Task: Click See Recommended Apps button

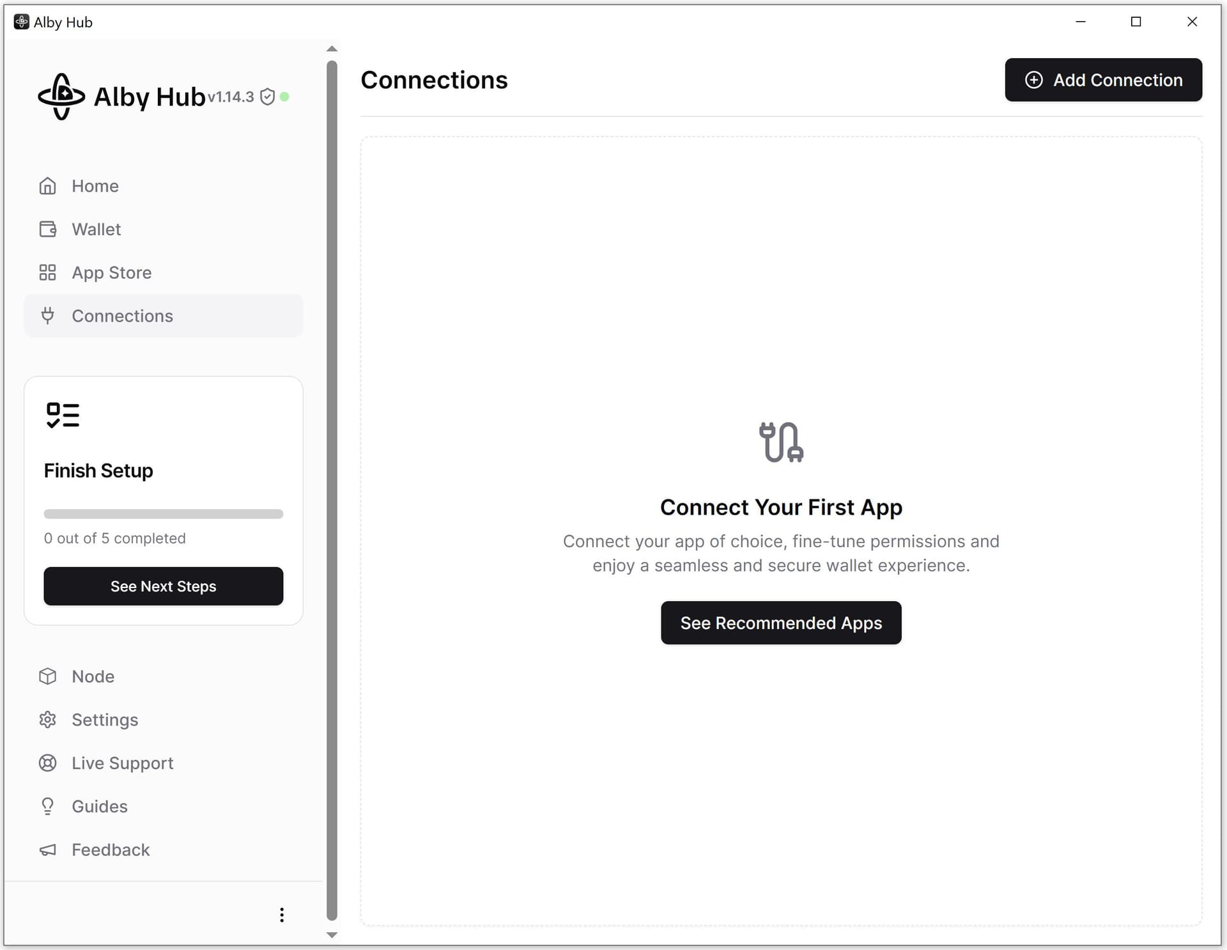Action: tap(781, 623)
